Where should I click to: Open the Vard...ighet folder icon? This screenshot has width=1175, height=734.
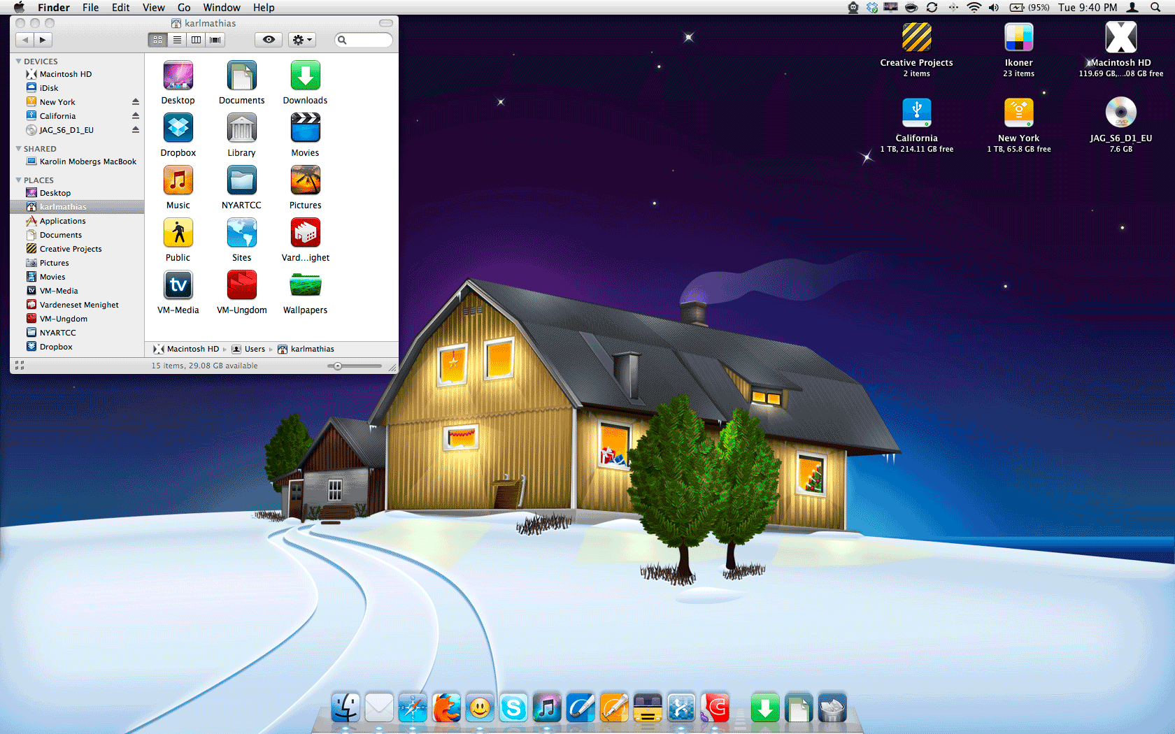click(306, 233)
